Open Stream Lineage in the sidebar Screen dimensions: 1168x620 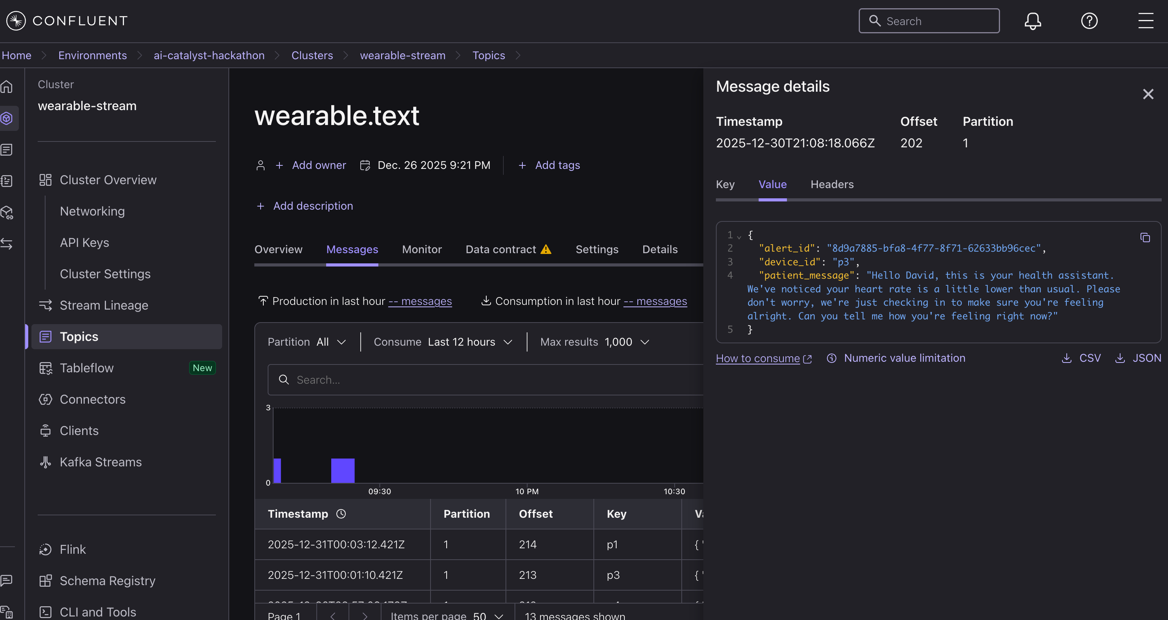point(104,305)
